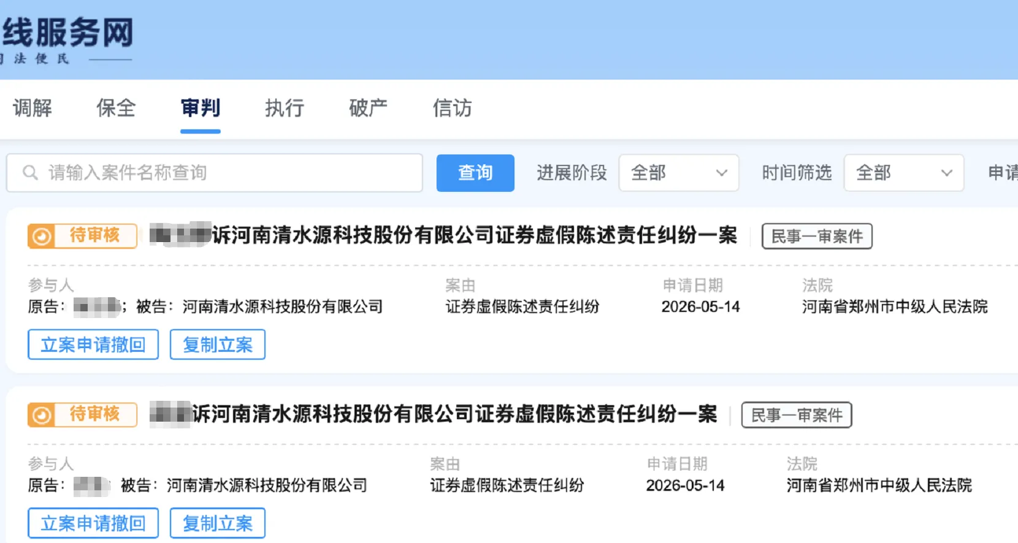Select the 审判 tab

pyautogui.click(x=201, y=108)
